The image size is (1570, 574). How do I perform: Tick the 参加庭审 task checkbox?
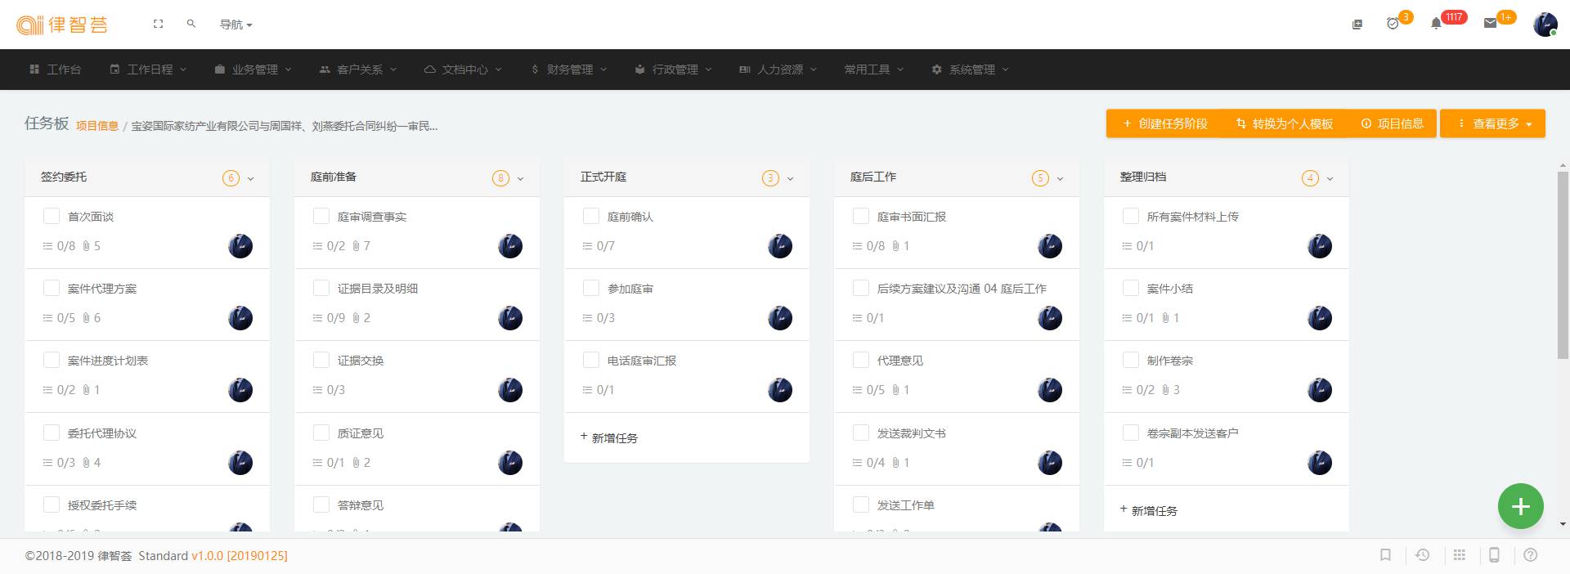pyautogui.click(x=591, y=288)
